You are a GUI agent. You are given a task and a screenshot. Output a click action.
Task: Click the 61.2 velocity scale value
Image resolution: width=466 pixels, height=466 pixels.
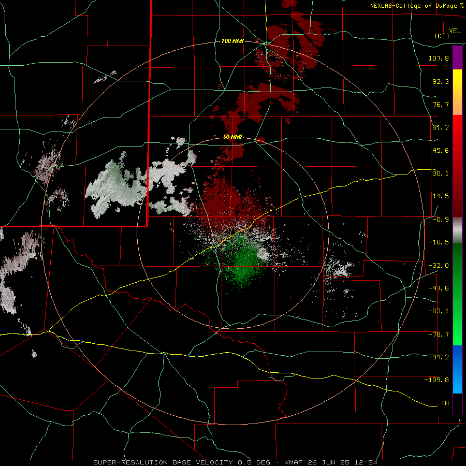pyautogui.click(x=441, y=127)
